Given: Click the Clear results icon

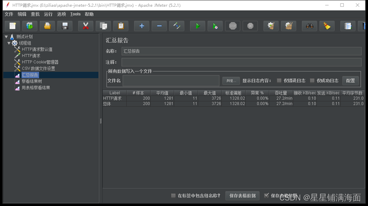Looking at the screenshot, I should click(271, 26).
